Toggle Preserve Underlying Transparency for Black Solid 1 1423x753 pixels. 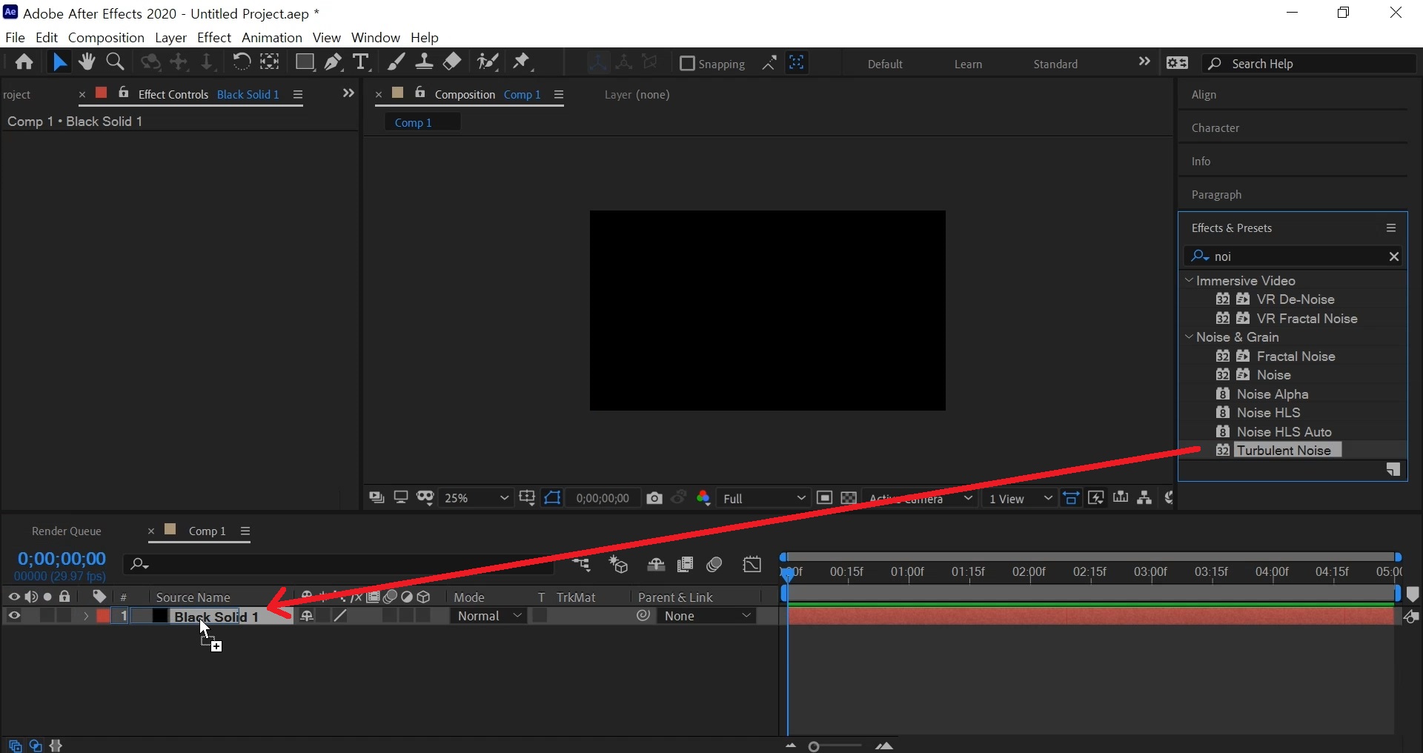coord(540,616)
